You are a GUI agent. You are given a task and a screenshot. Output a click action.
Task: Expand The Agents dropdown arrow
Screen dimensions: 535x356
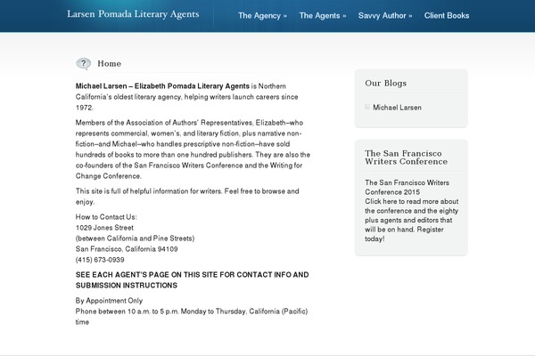(x=344, y=16)
